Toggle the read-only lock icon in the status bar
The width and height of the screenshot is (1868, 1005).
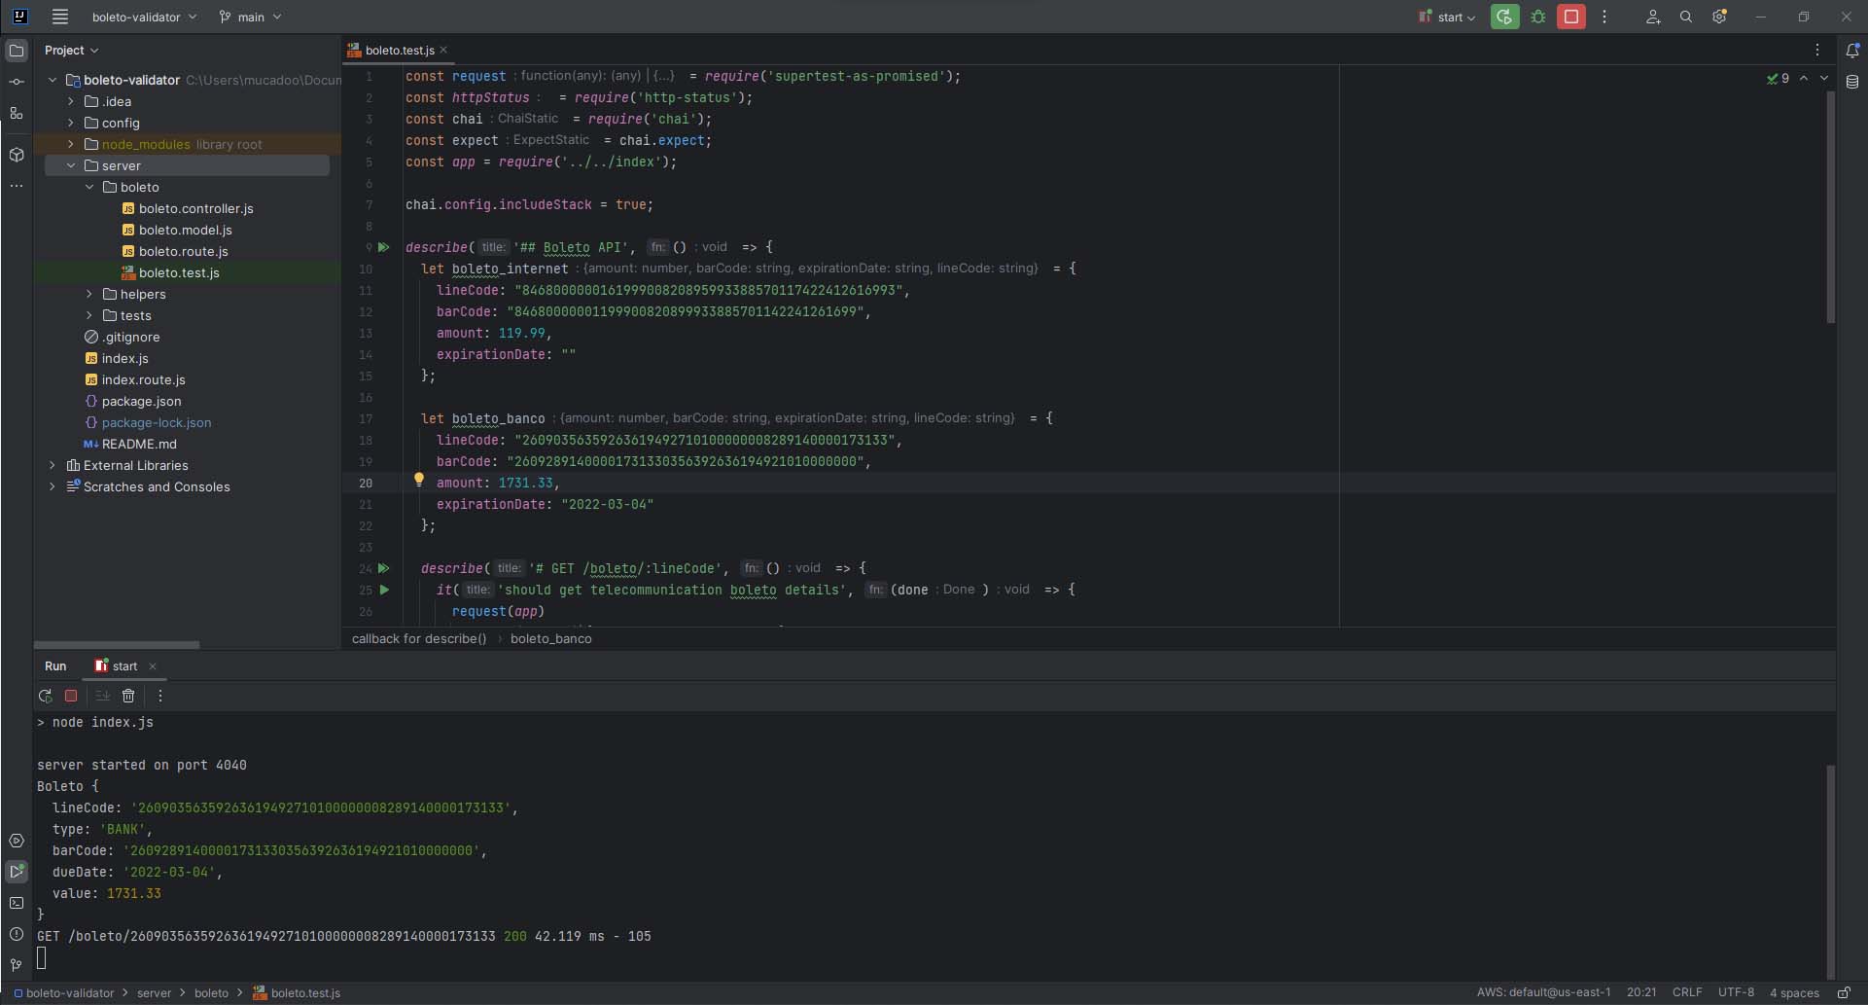click(1843, 992)
